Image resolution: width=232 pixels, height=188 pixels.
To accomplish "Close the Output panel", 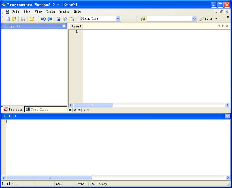I will click(227, 116).
